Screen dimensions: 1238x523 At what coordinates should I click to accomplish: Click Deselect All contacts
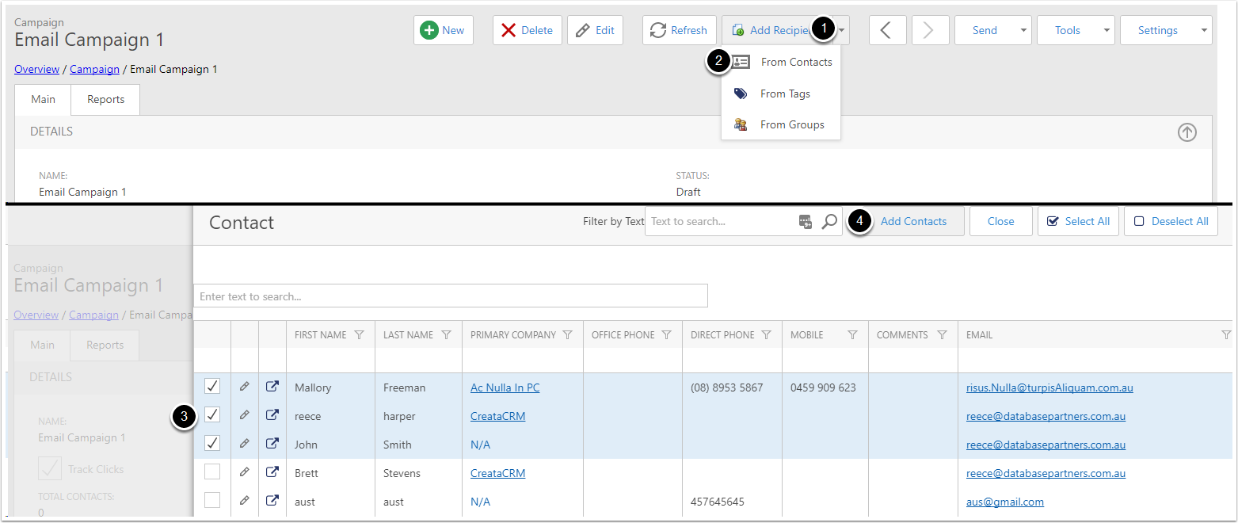click(1171, 221)
